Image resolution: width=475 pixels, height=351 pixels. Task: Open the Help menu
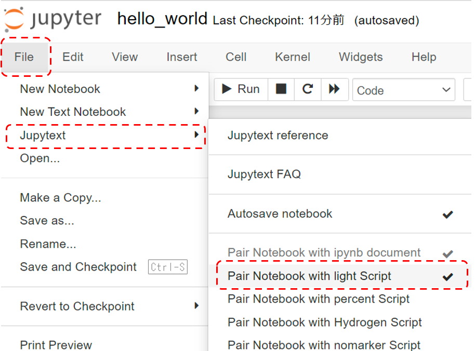(x=424, y=57)
